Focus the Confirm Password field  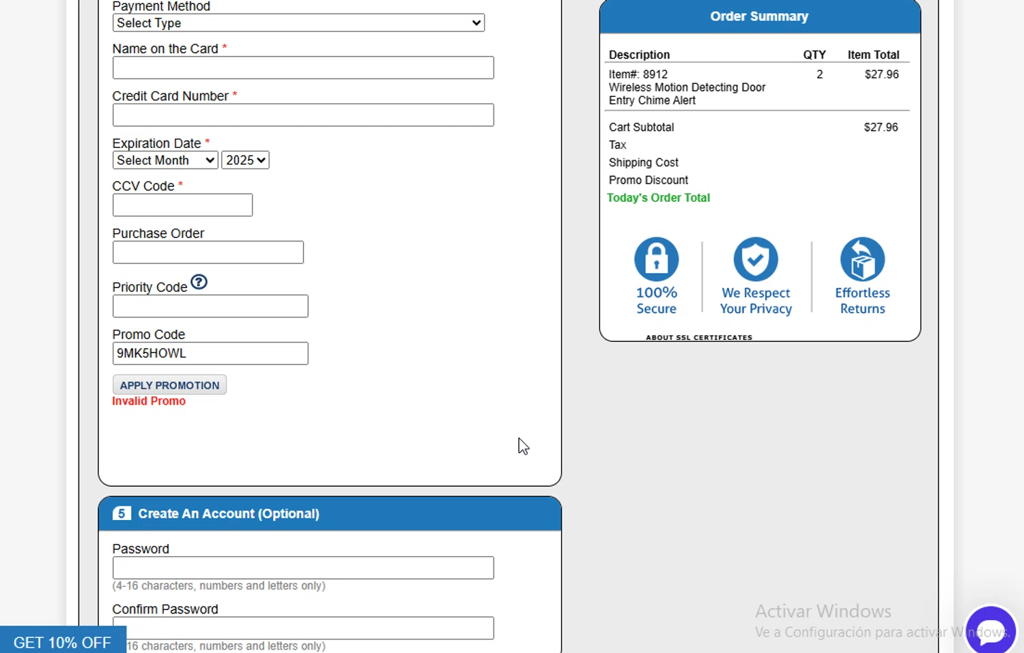pyautogui.click(x=303, y=628)
